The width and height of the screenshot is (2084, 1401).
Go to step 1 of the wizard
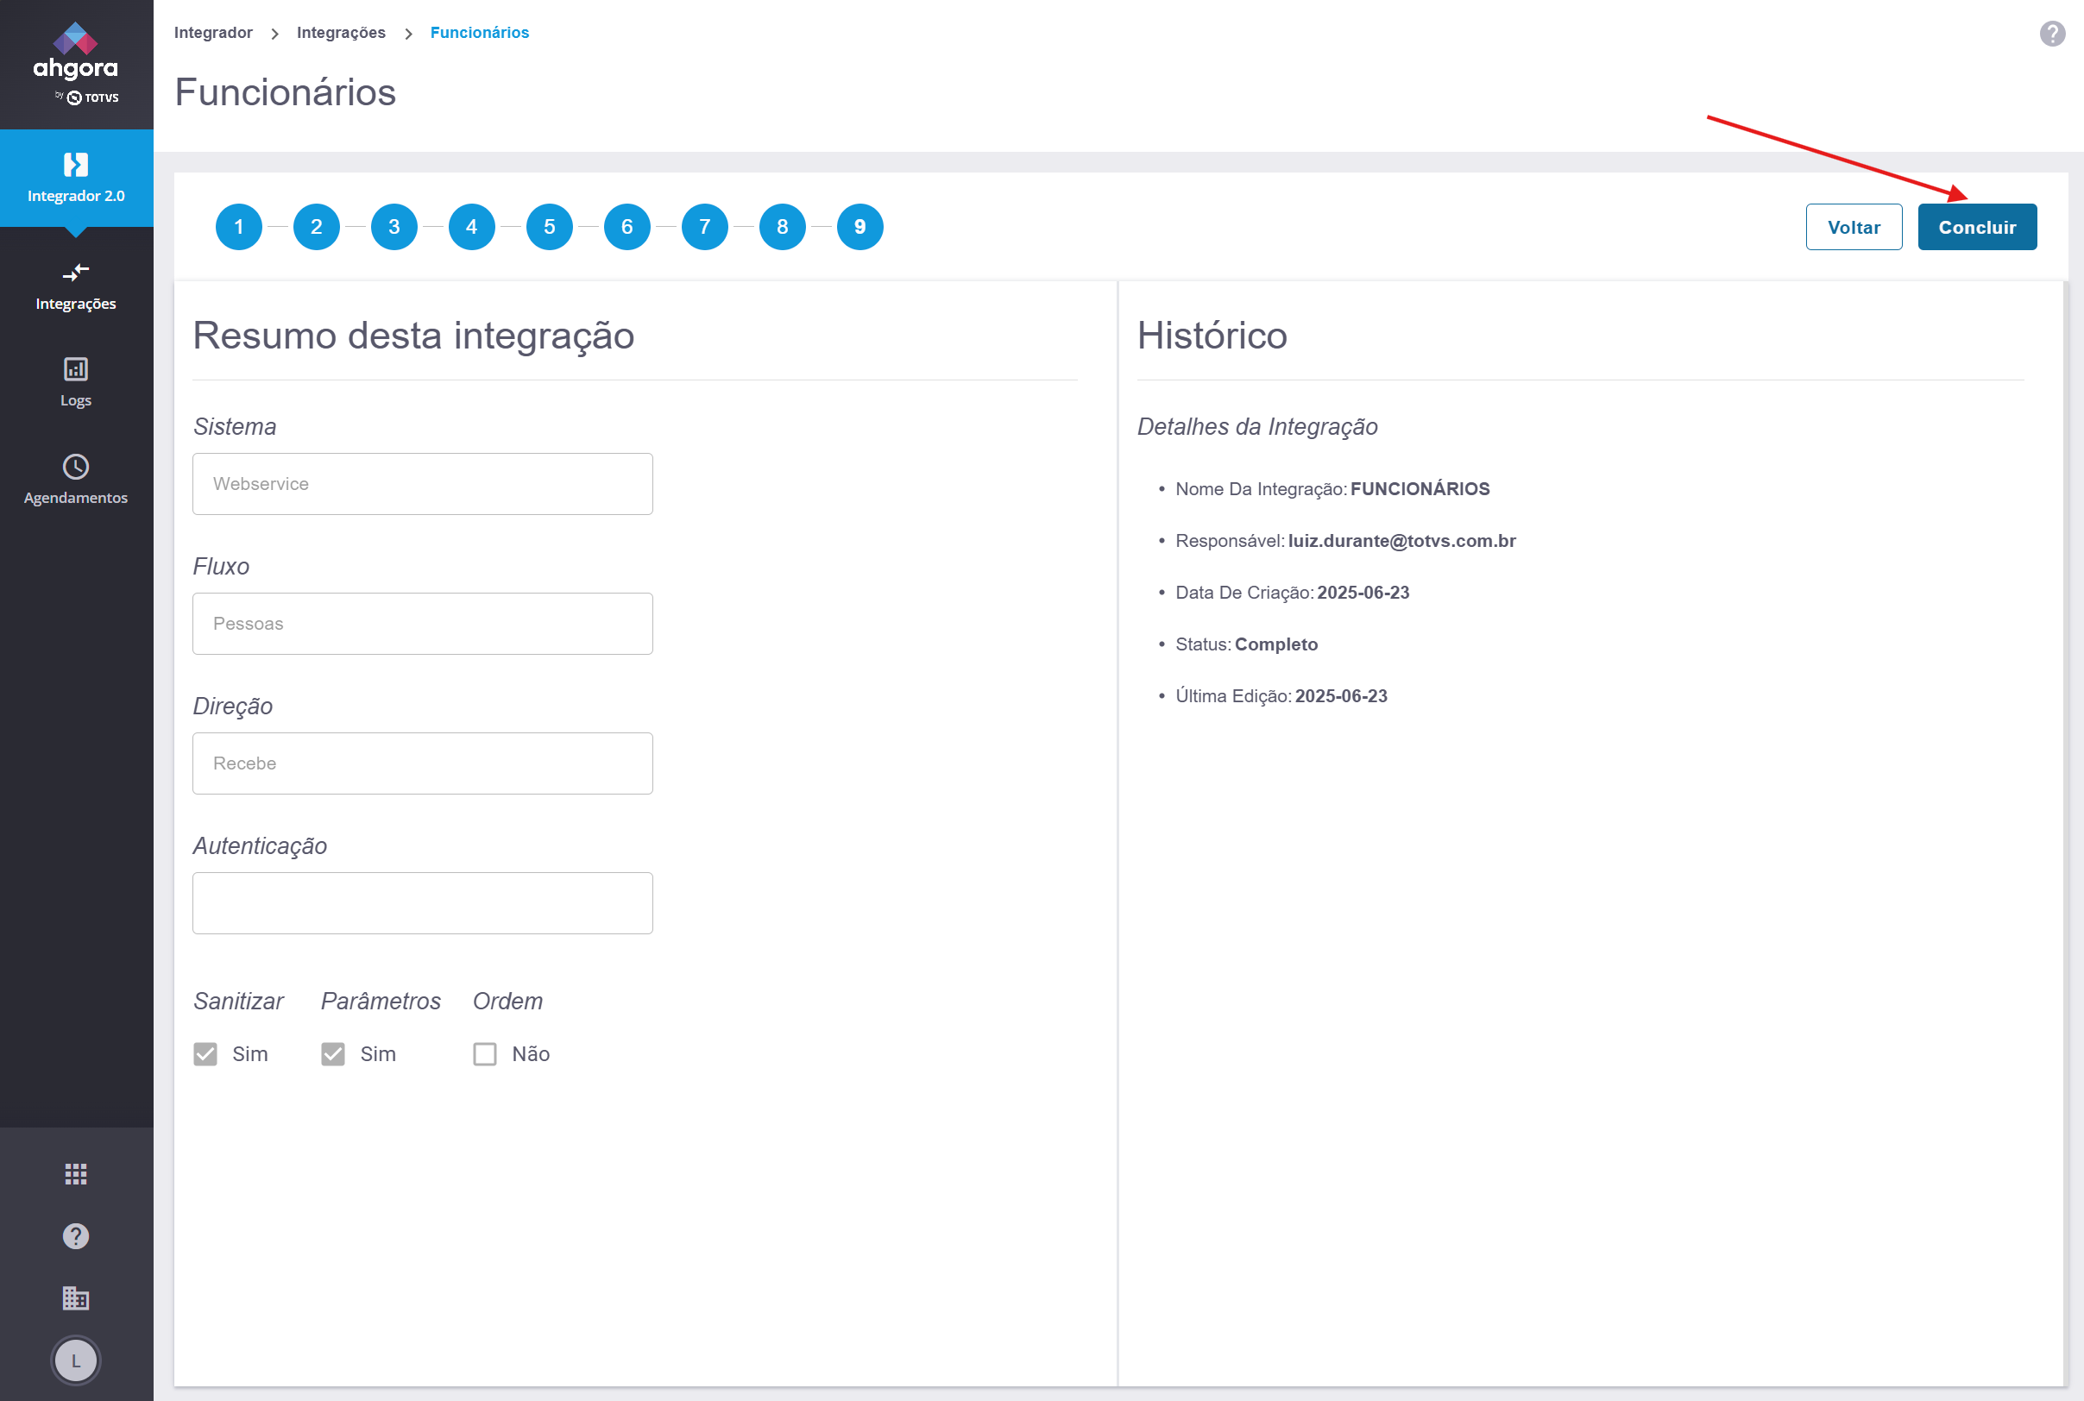coord(239,227)
